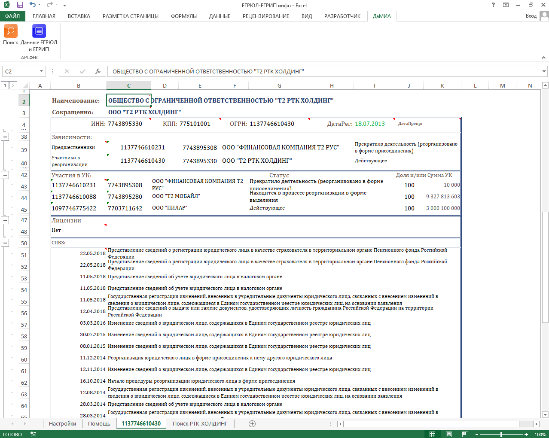
Task: Open the Name Box dropdown arrow
Action: [x=41, y=71]
